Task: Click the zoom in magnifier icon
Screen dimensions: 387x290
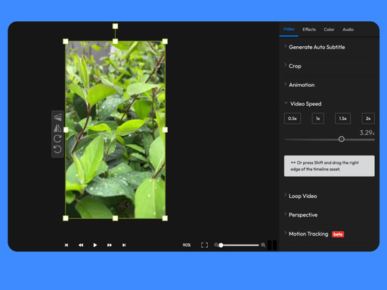Action: pos(263,245)
